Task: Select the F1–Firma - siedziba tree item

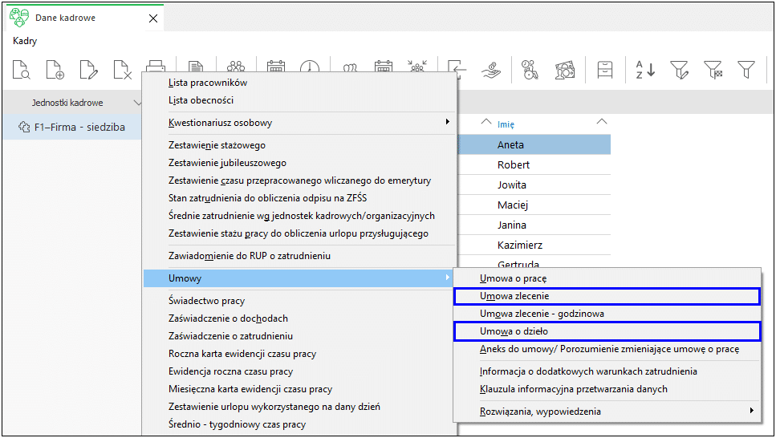Action: 71,128
